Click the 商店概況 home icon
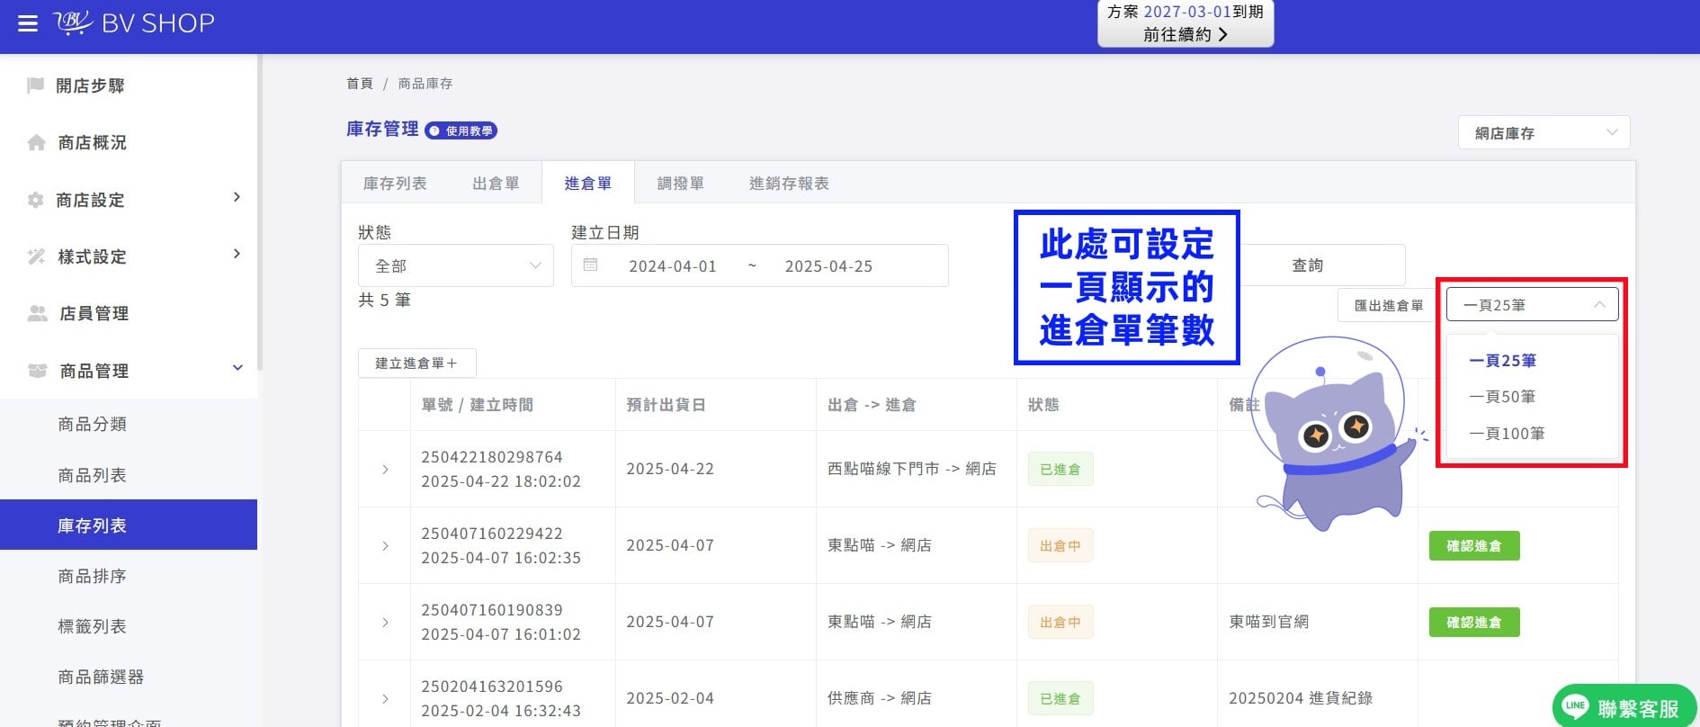The width and height of the screenshot is (1700, 727). pyautogui.click(x=36, y=142)
